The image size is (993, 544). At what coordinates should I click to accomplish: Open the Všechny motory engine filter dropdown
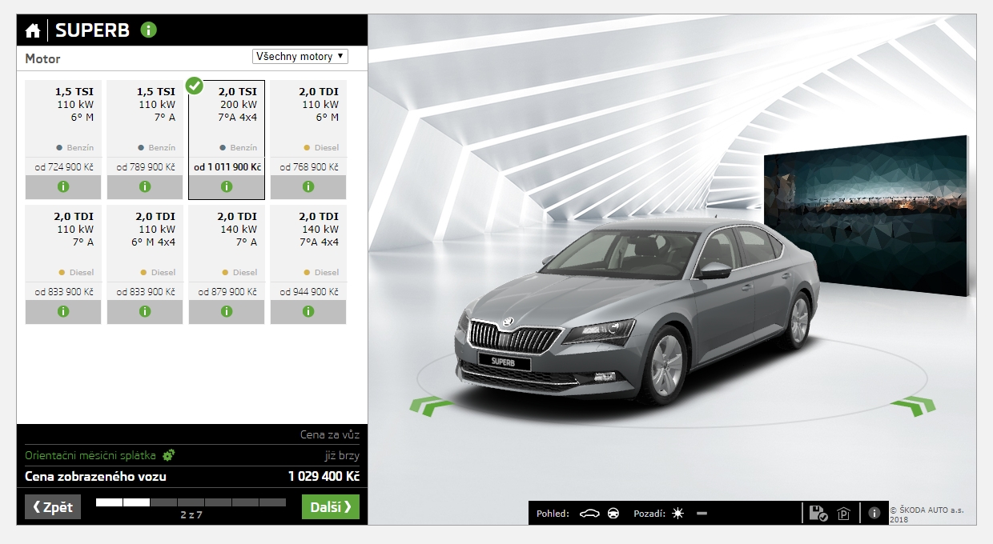click(x=300, y=57)
